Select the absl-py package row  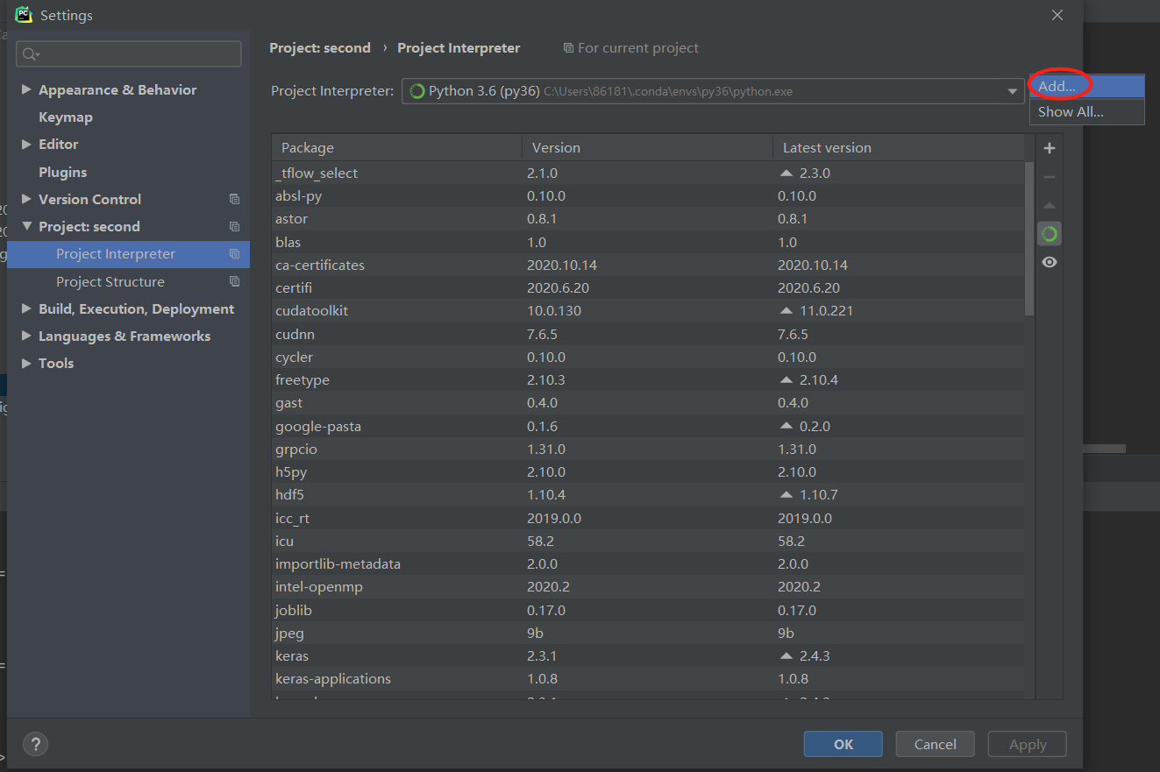click(x=649, y=196)
